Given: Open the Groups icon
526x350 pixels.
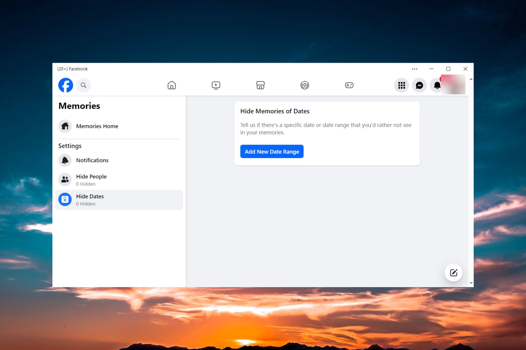Looking at the screenshot, I should [305, 85].
